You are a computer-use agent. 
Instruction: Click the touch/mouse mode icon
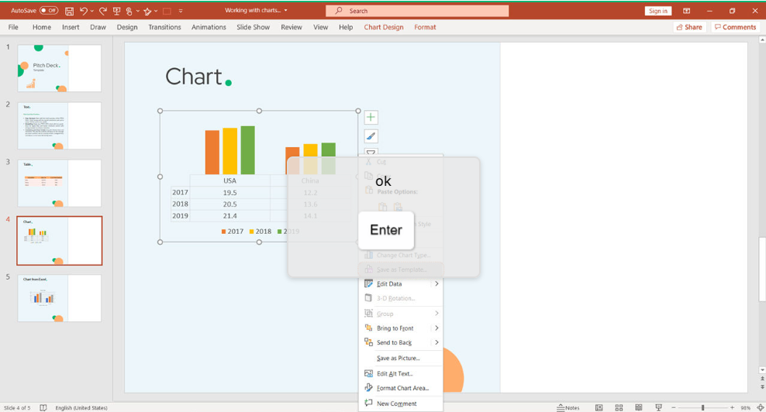tap(129, 11)
